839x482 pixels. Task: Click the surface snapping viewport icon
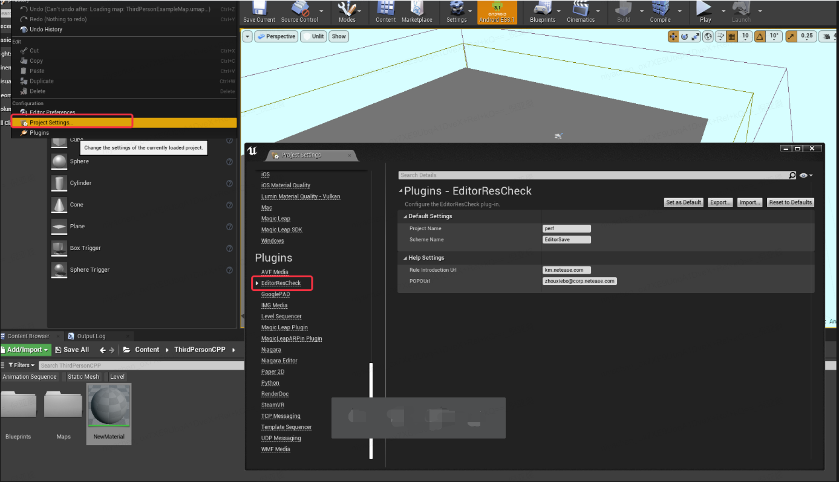(x=721, y=36)
